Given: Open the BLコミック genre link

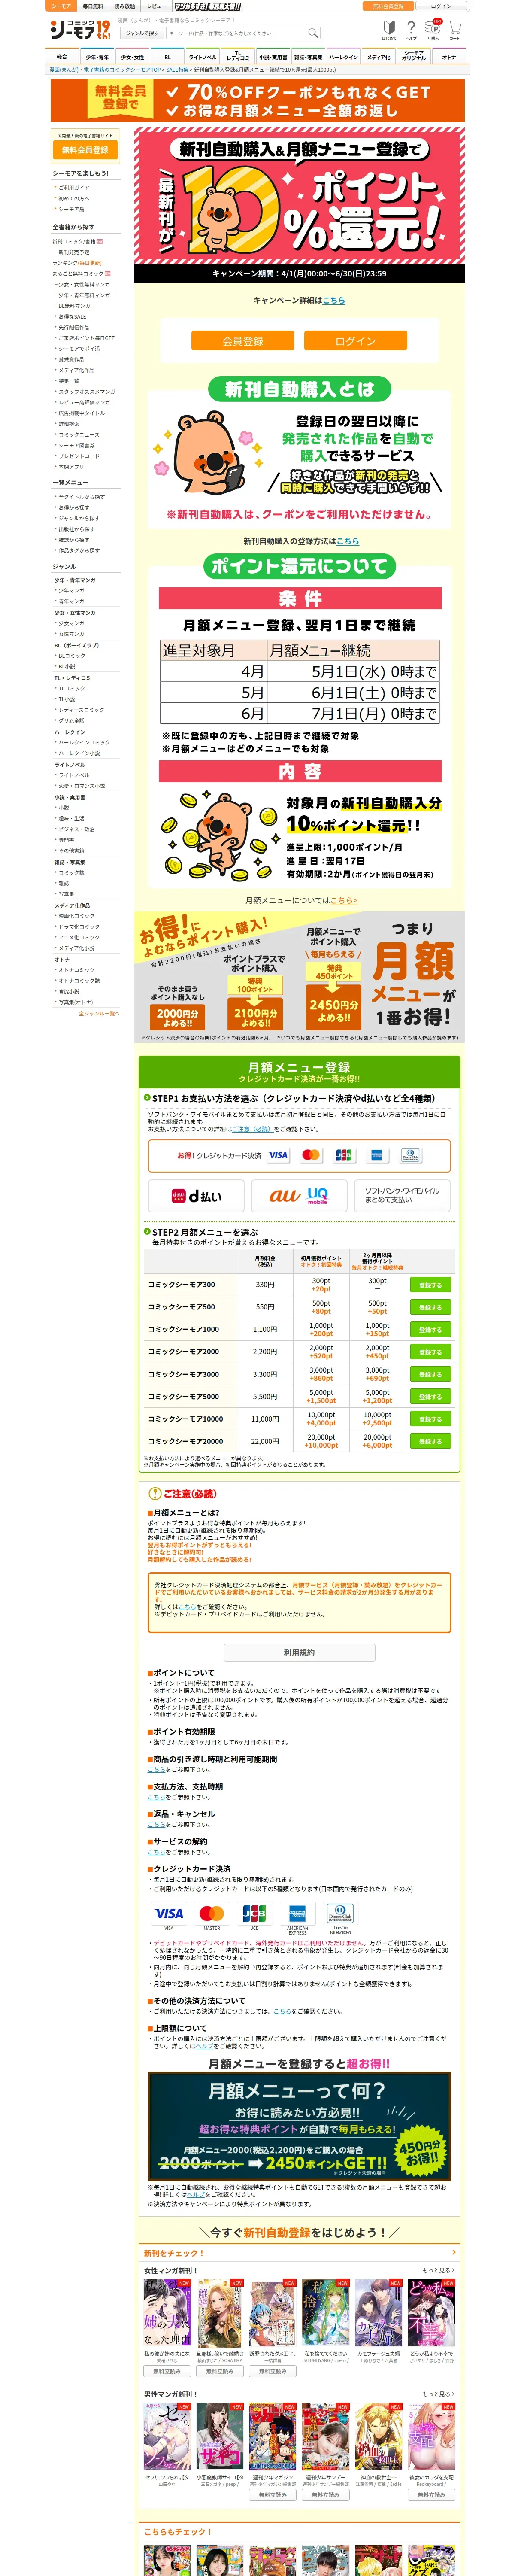Looking at the screenshot, I should click(x=72, y=655).
